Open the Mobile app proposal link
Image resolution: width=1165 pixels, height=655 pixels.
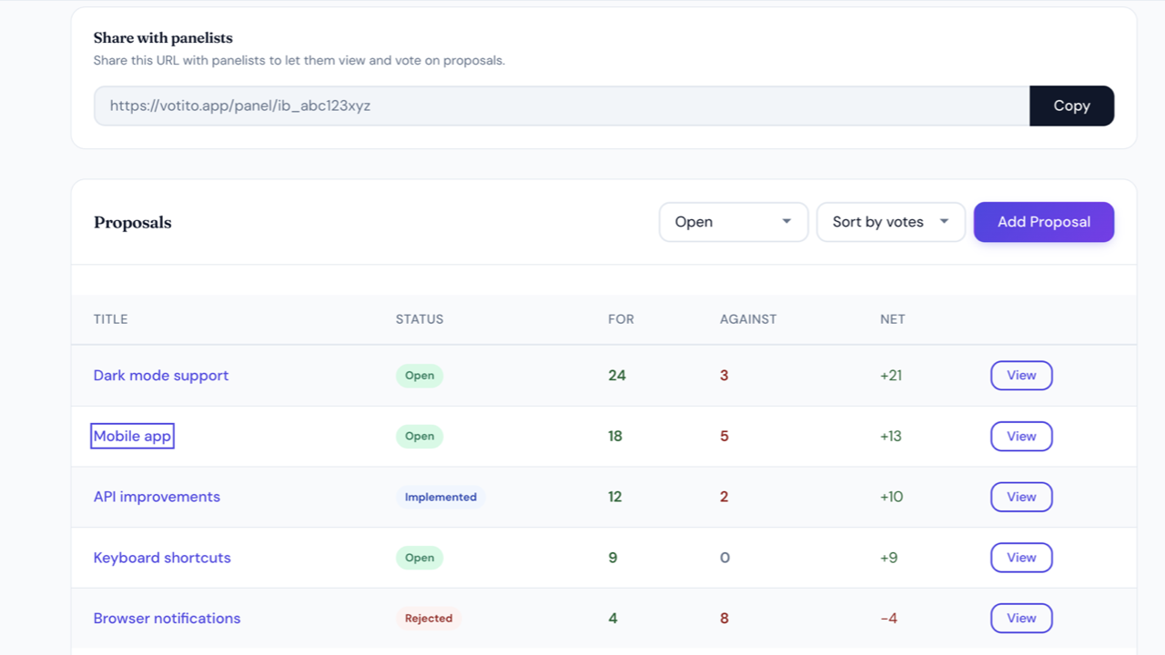[x=133, y=437]
